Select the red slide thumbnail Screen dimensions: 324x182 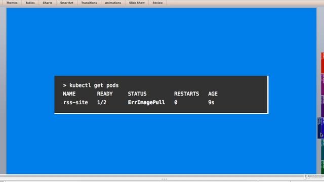point(322,63)
